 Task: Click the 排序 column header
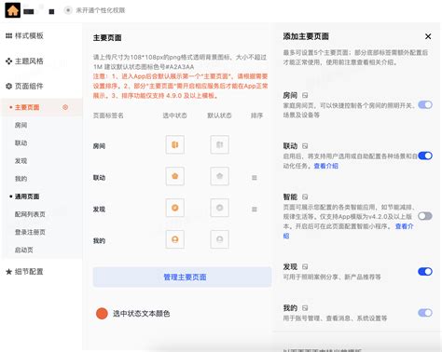[256, 115]
